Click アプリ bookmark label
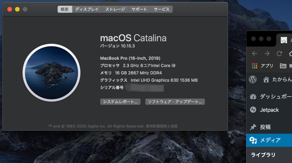 (x=267, y=66)
